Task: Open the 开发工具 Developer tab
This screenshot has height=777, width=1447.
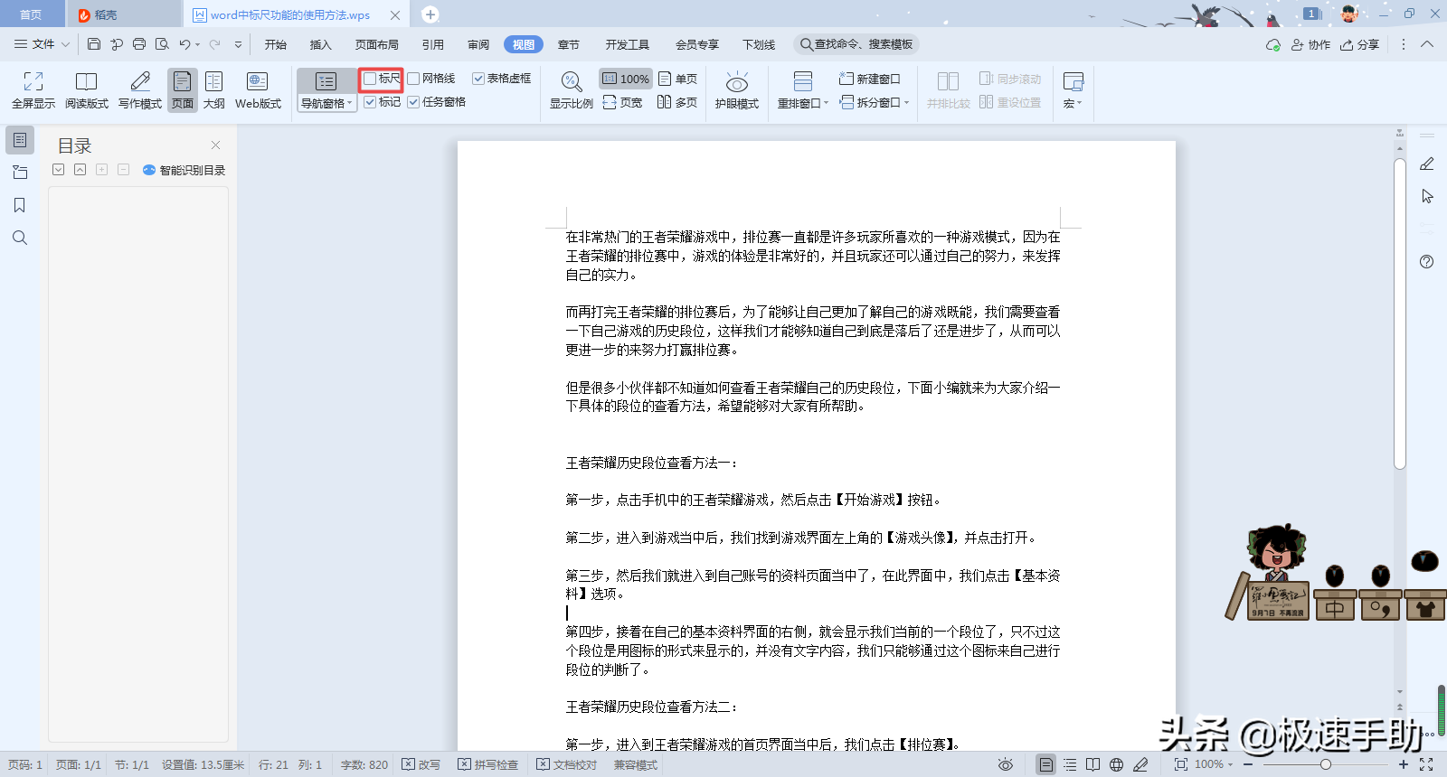Action: (628, 44)
